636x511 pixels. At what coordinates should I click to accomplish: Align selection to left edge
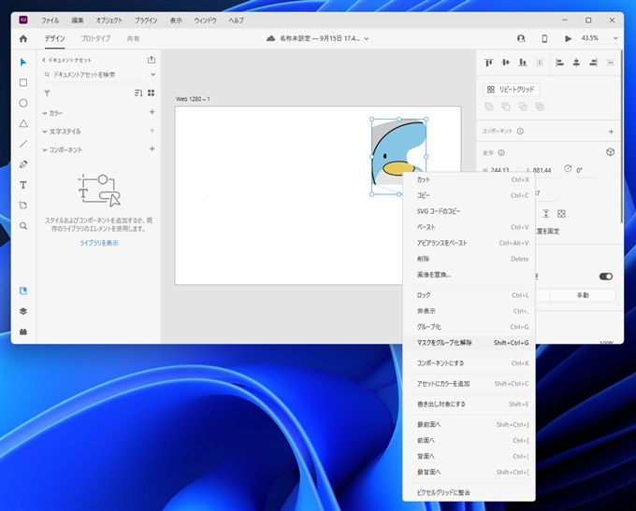559,63
